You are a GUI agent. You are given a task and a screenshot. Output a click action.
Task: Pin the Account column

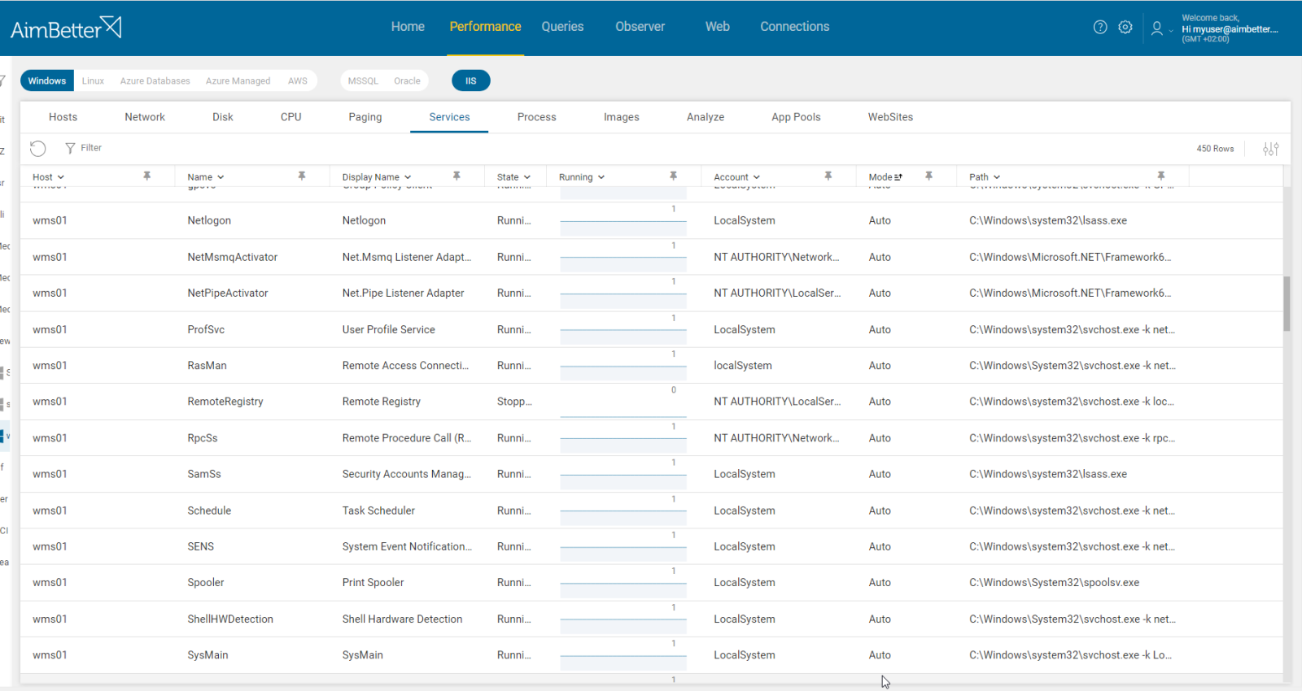point(828,176)
